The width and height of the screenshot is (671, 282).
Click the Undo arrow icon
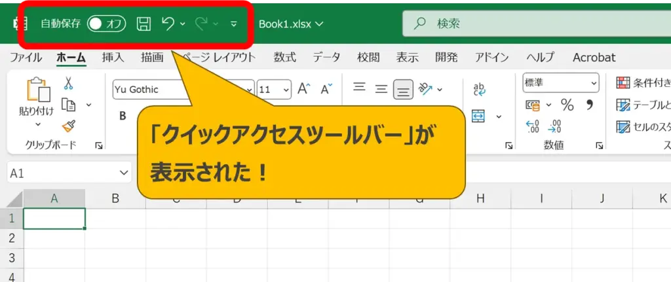click(x=168, y=24)
